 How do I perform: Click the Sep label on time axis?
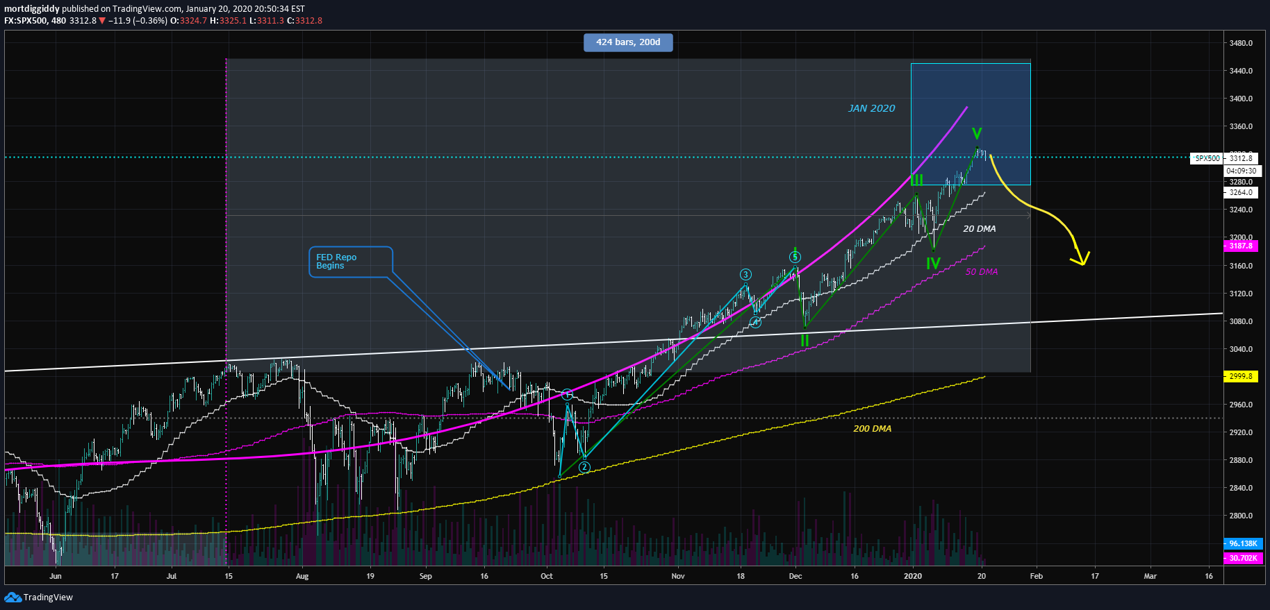coord(426,576)
